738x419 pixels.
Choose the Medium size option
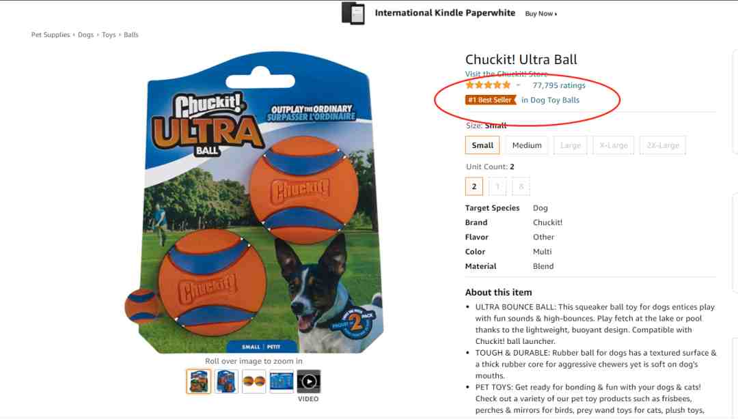(x=527, y=145)
